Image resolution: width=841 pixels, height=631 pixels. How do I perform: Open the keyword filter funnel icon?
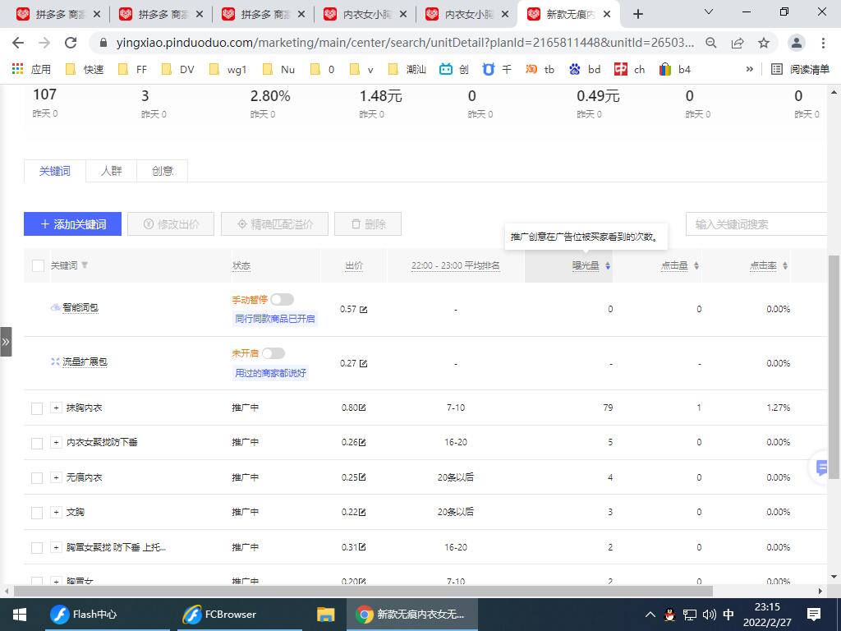(x=85, y=265)
